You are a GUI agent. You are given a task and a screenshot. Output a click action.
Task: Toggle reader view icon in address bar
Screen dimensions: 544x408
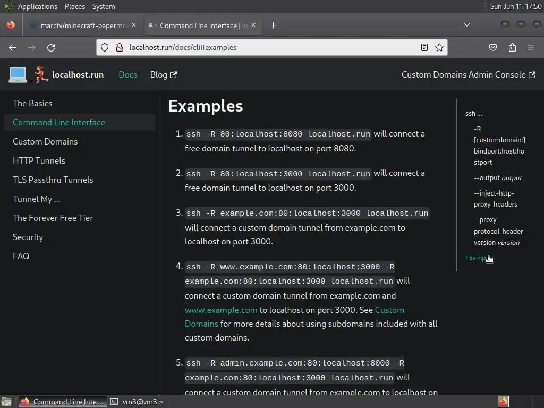coord(424,47)
